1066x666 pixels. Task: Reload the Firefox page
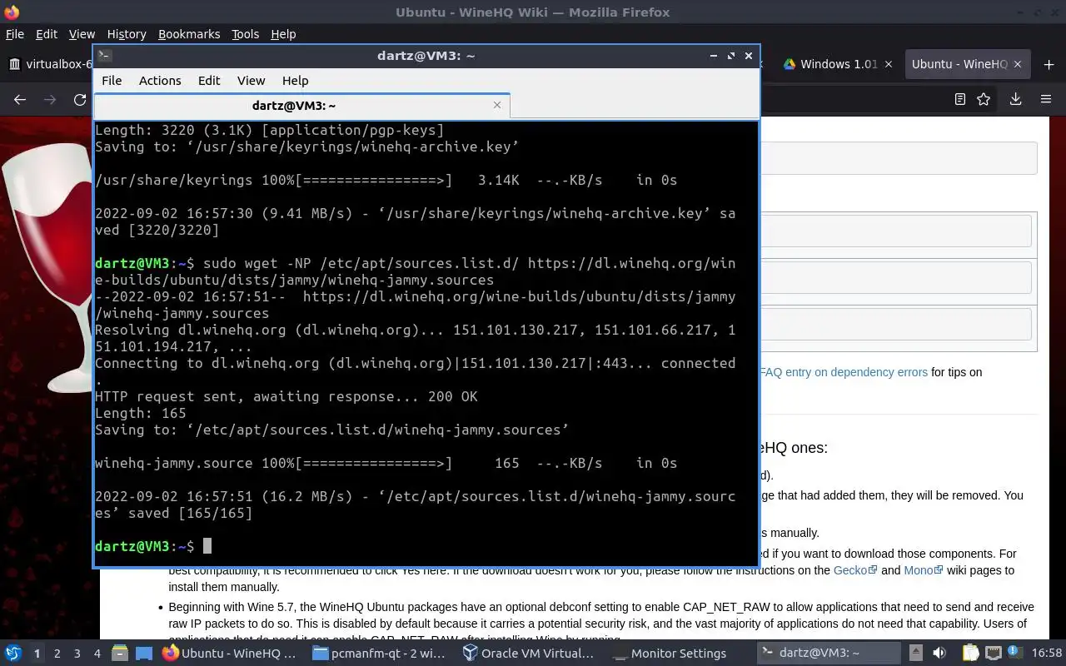point(80,99)
